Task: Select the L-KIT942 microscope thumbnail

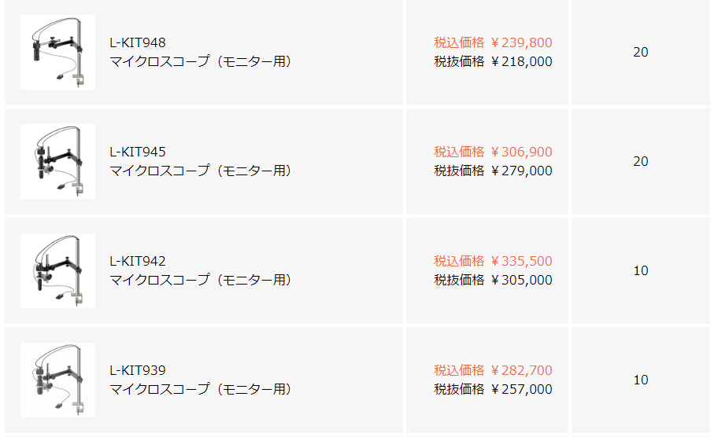Action: click(57, 270)
